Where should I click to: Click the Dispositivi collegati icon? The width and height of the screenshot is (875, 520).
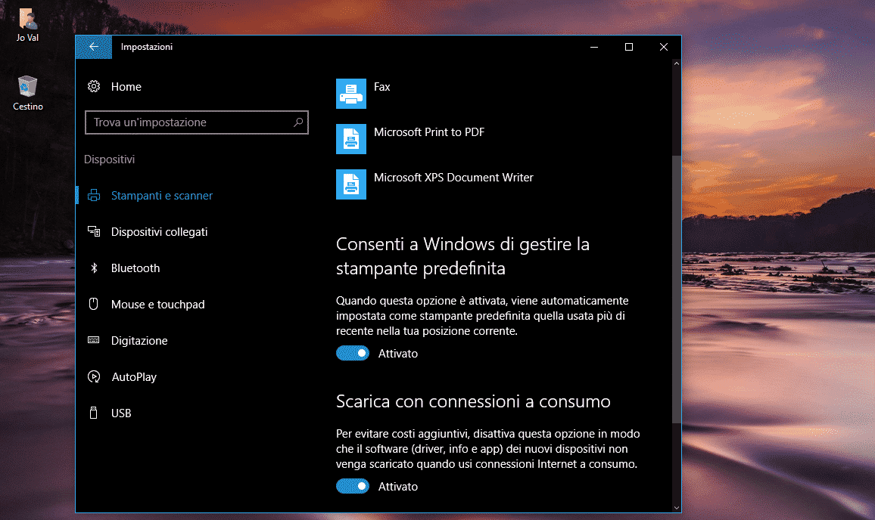point(94,231)
